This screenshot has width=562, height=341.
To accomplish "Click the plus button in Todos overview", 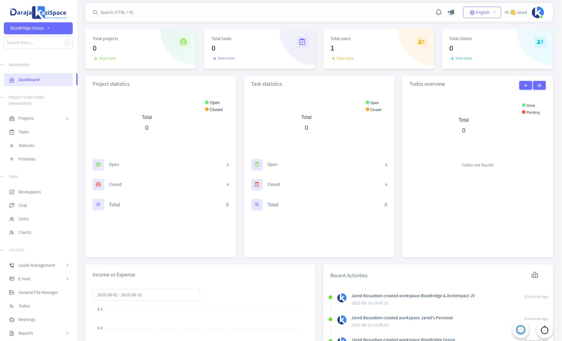I will tap(525, 85).
